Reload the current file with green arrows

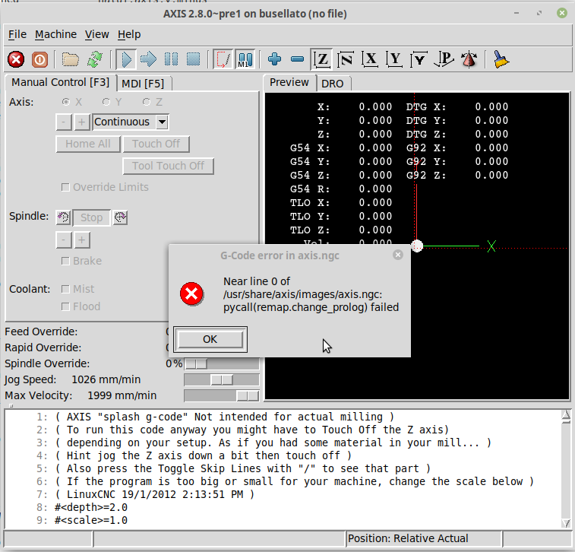(x=95, y=59)
